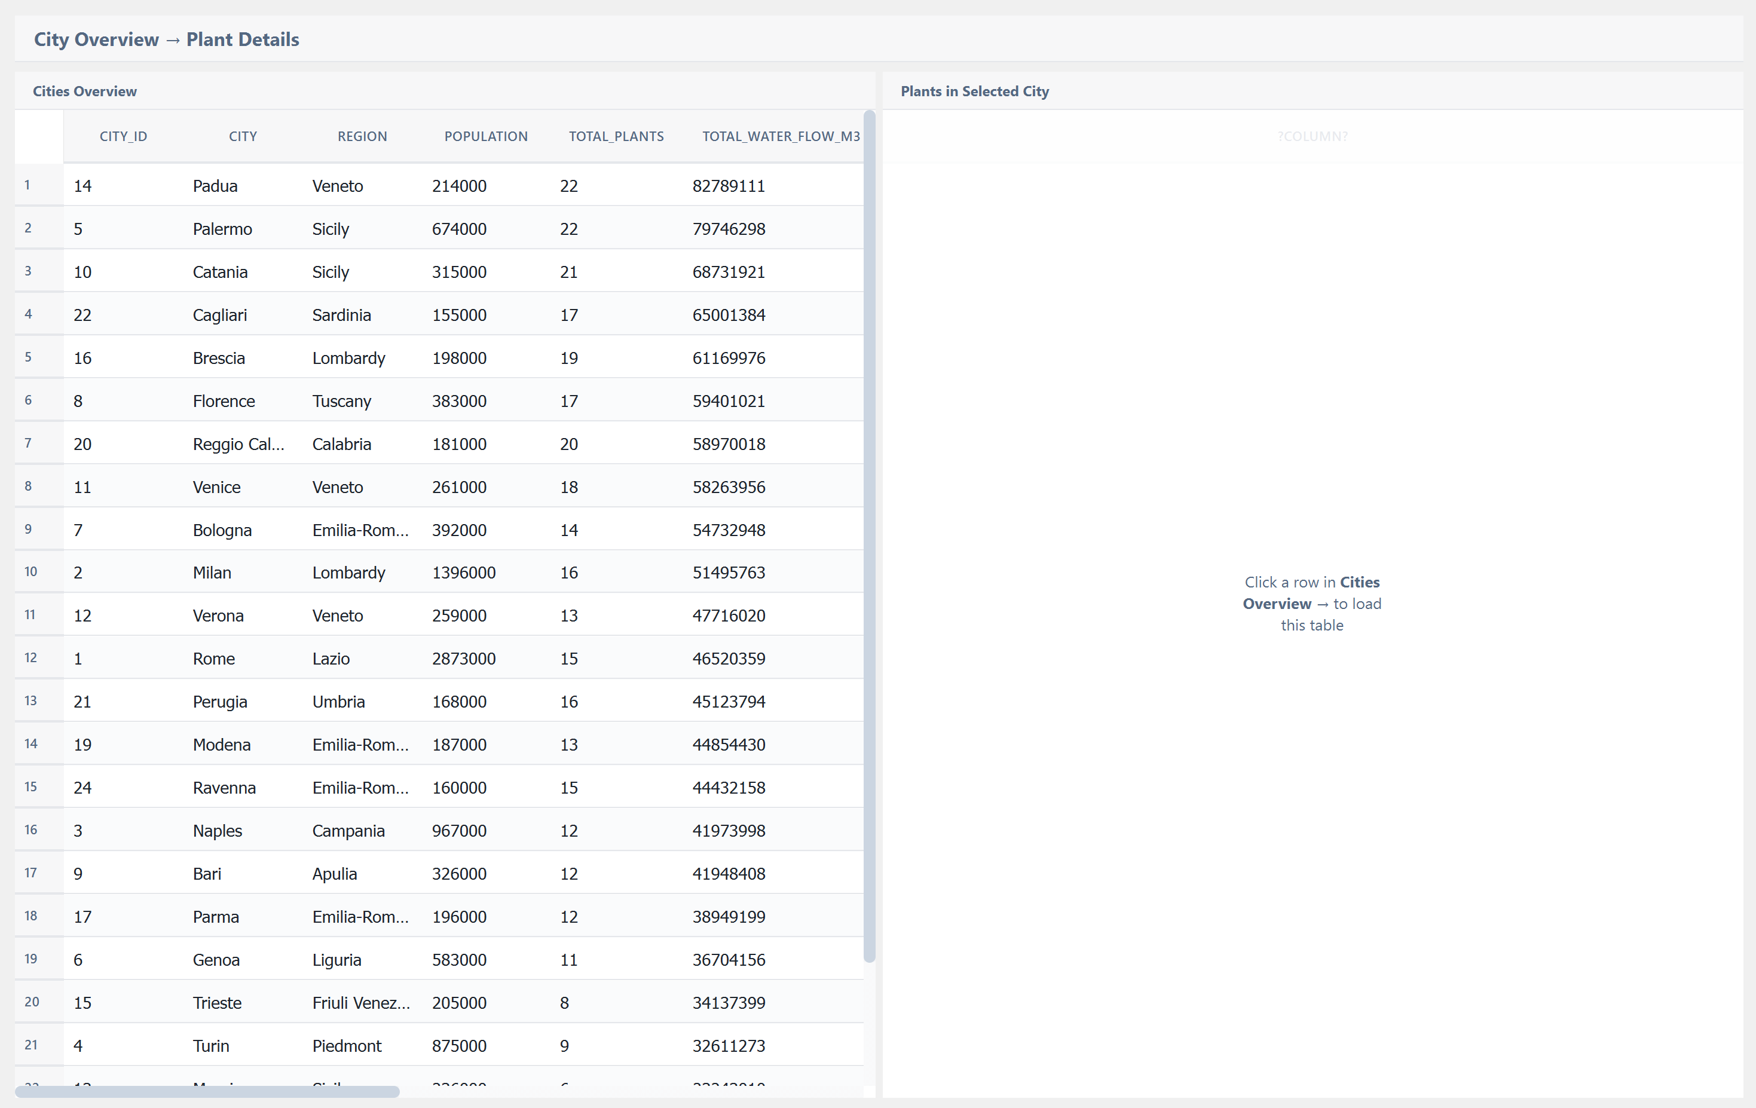Sort by the POPULATION column header
Screen dimensions: 1756x1108
[x=486, y=136]
